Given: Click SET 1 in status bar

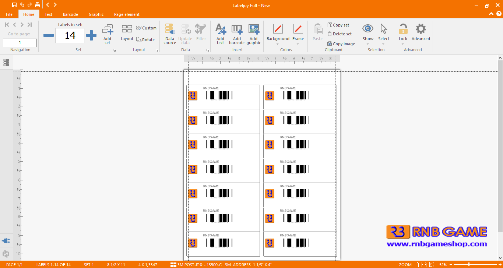Looking at the screenshot, I should [x=89, y=265].
